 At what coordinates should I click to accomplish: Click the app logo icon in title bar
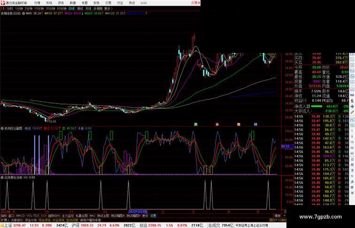[x=3, y=3]
